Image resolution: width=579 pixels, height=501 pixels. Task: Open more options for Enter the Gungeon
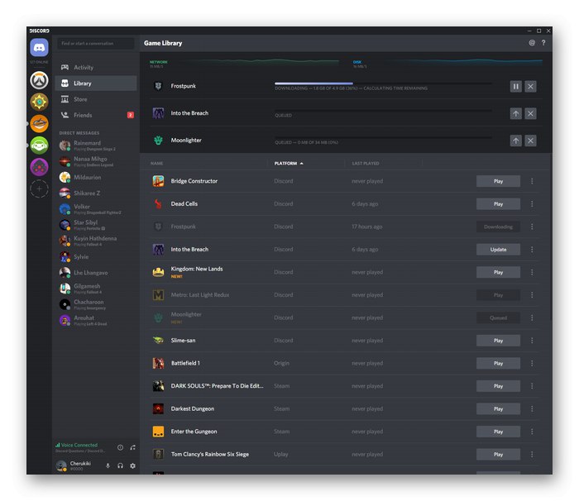coord(532,432)
